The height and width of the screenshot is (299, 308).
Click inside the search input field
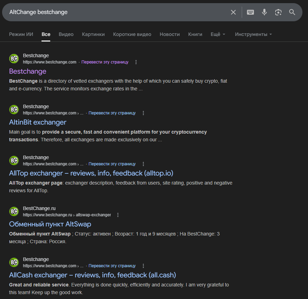point(105,12)
